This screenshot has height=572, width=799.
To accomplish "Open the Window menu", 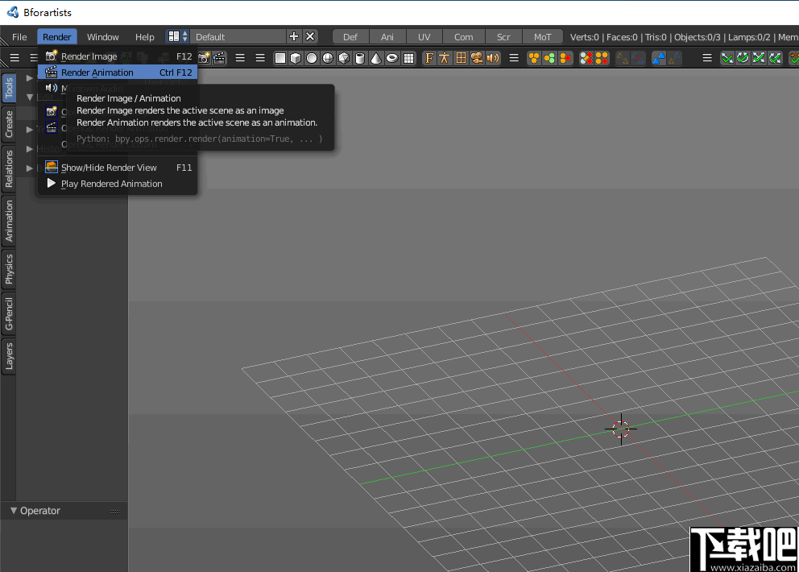I will click(x=102, y=36).
